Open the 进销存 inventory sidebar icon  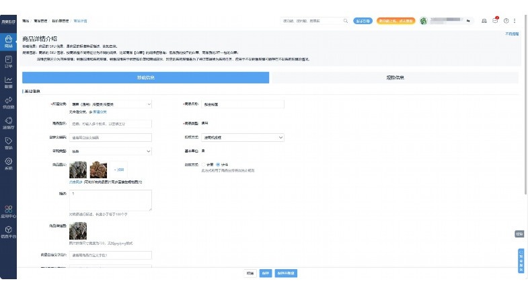point(9,123)
